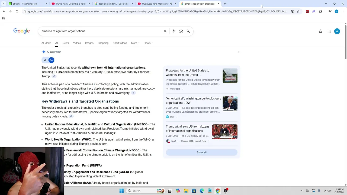Click the page vertical scrollbar thumb
This screenshot has height=195, width=347.
[x=346, y=42]
